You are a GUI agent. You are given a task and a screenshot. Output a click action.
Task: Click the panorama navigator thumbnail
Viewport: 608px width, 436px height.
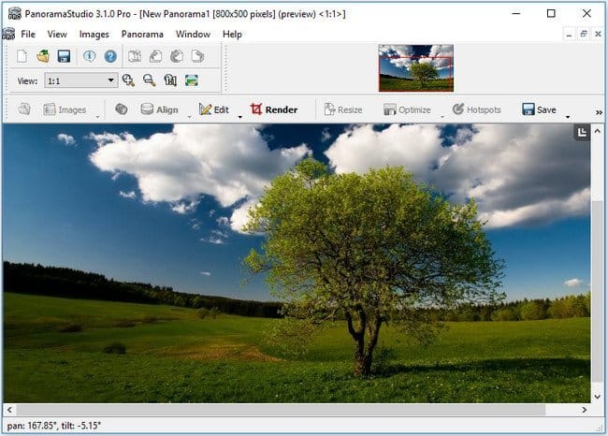pos(416,68)
